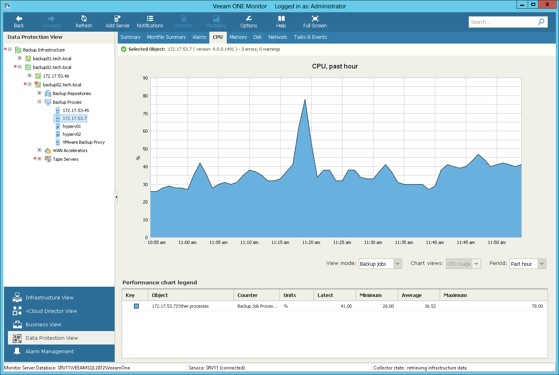Viewport: 559px width, 375px height.
Task: Open the Reports toolbar item
Action: pyautogui.click(x=184, y=22)
